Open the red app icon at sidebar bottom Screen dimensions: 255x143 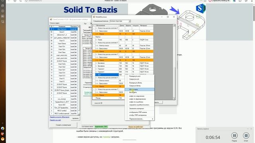[3, 134]
